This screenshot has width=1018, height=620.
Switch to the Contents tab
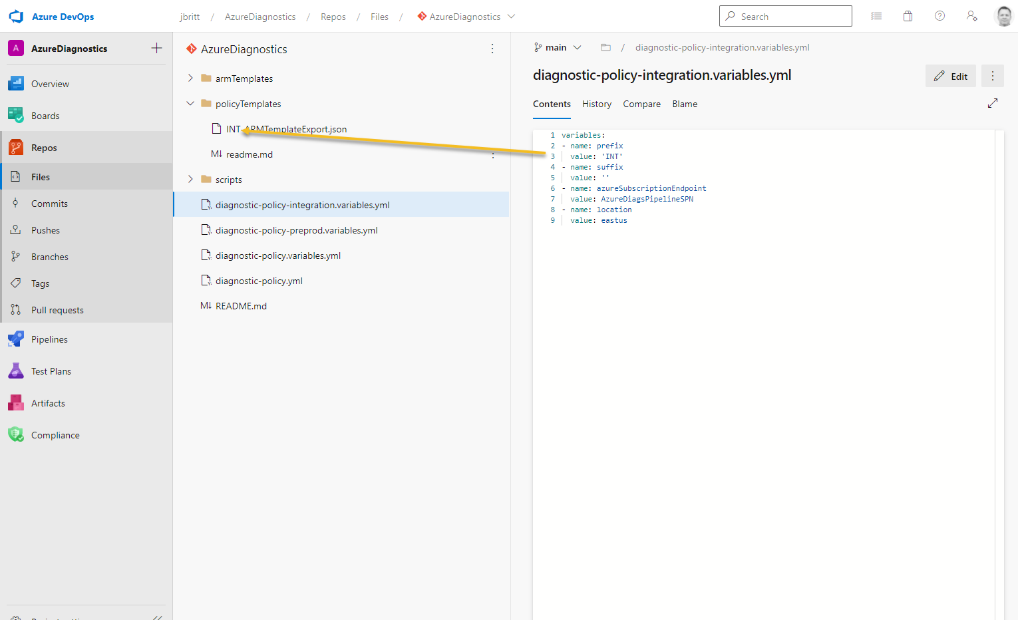click(552, 104)
